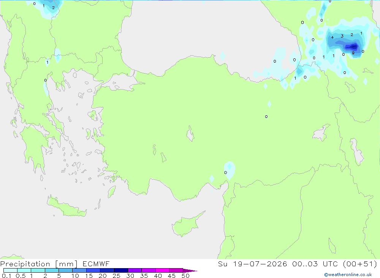Click the '50' legend scale label

pyautogui.click(x=185, y=276)
